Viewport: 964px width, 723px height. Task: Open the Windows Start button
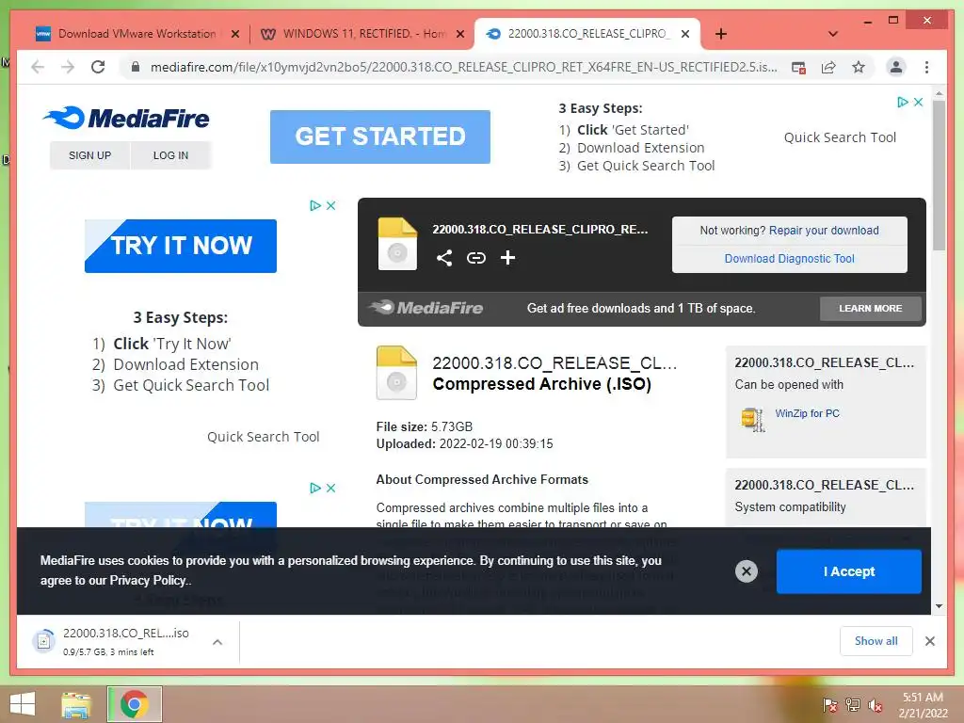pyautogui.click(x=23, y=704)
